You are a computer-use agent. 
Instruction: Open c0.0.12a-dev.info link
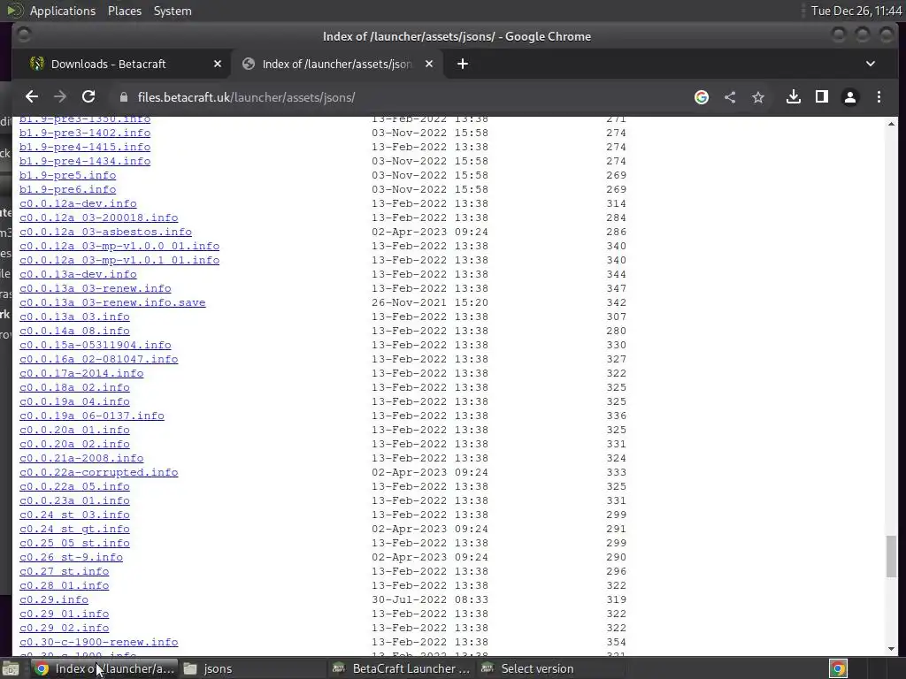[x=78, y=203]
